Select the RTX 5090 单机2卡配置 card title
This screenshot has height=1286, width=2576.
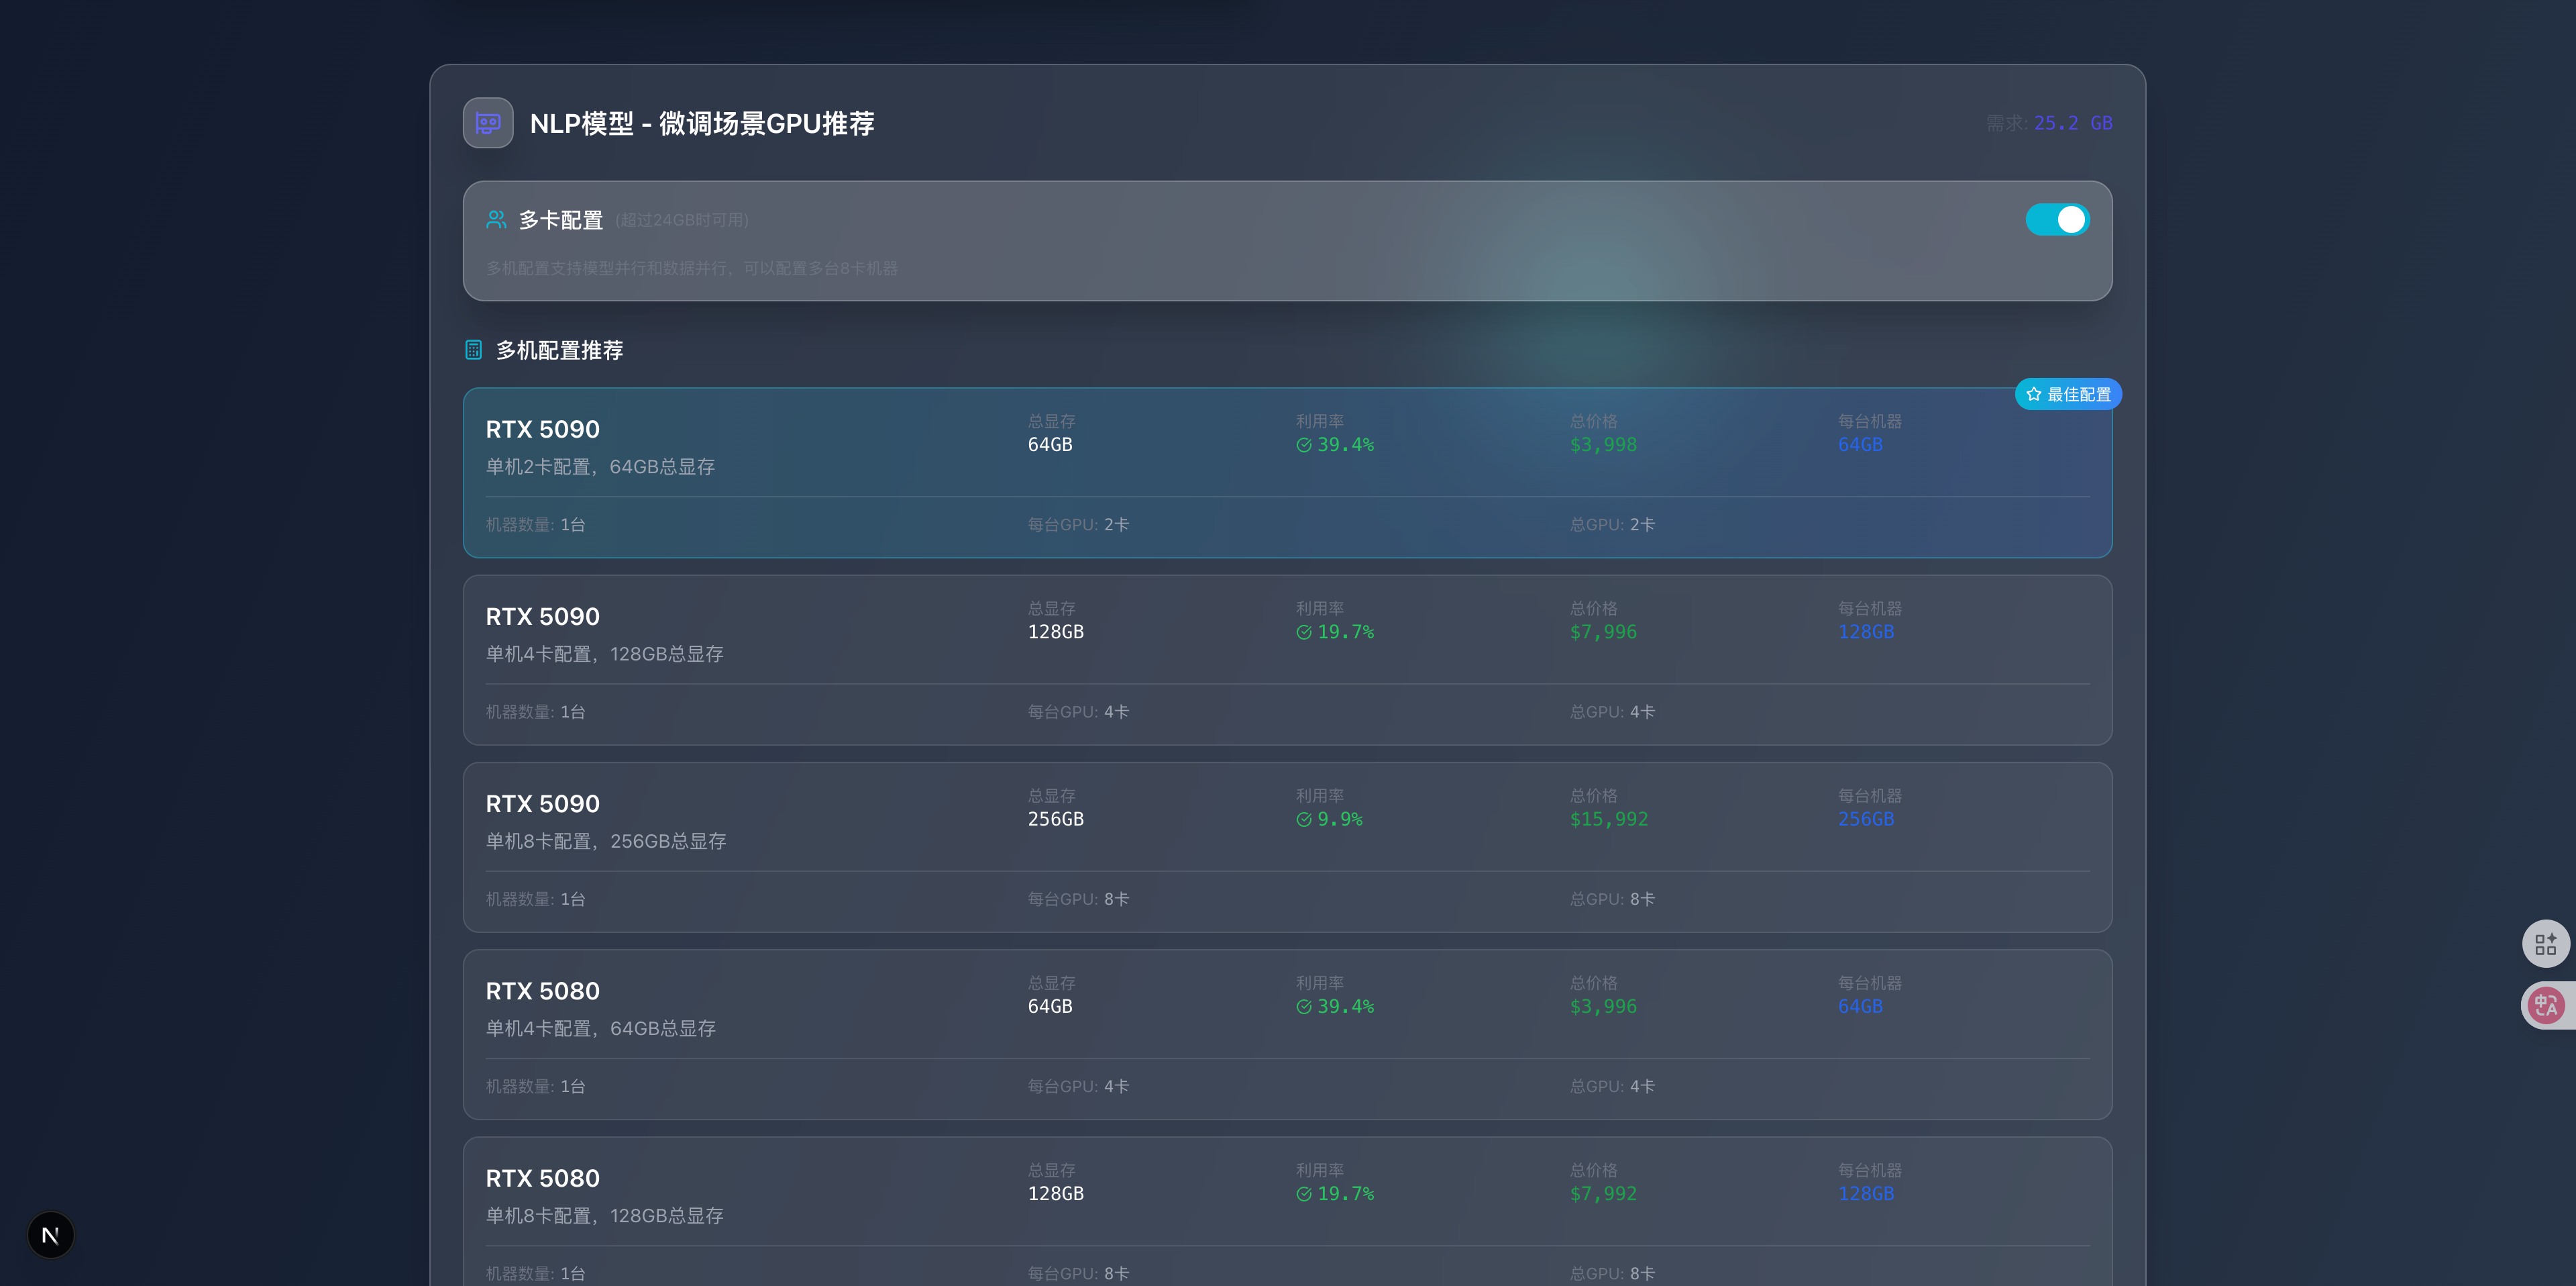(542, 430)
